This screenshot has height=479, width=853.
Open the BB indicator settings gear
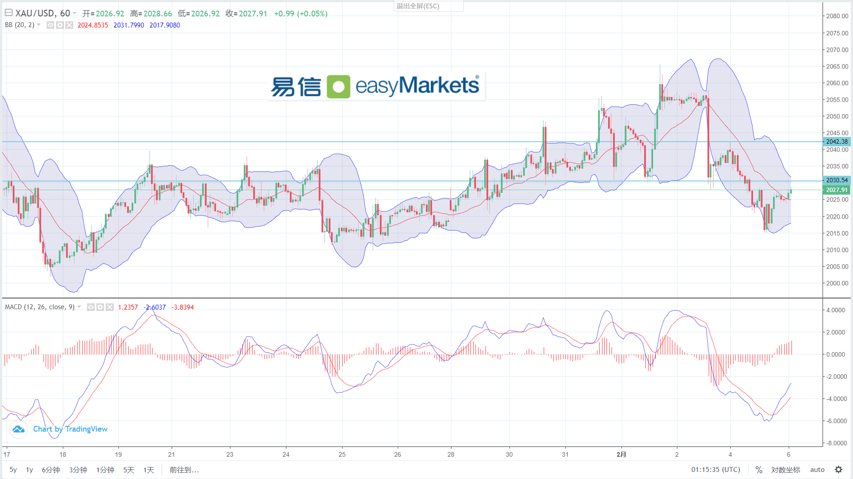click(60, 25)
